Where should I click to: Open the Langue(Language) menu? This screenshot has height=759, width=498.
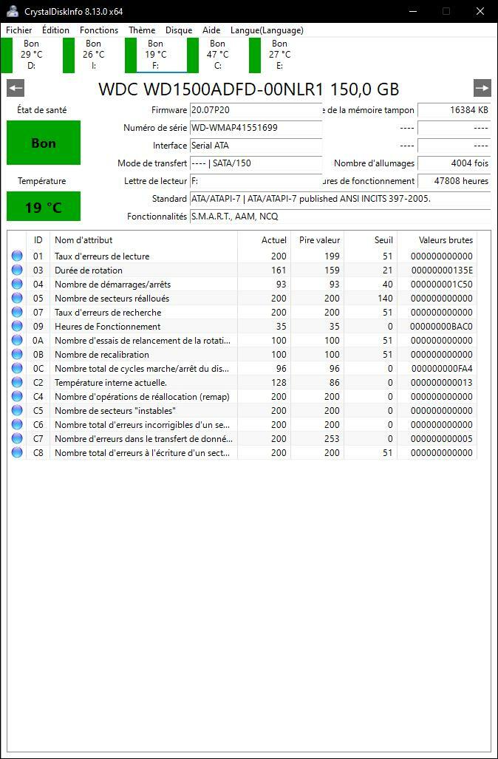tap(267, 30)
